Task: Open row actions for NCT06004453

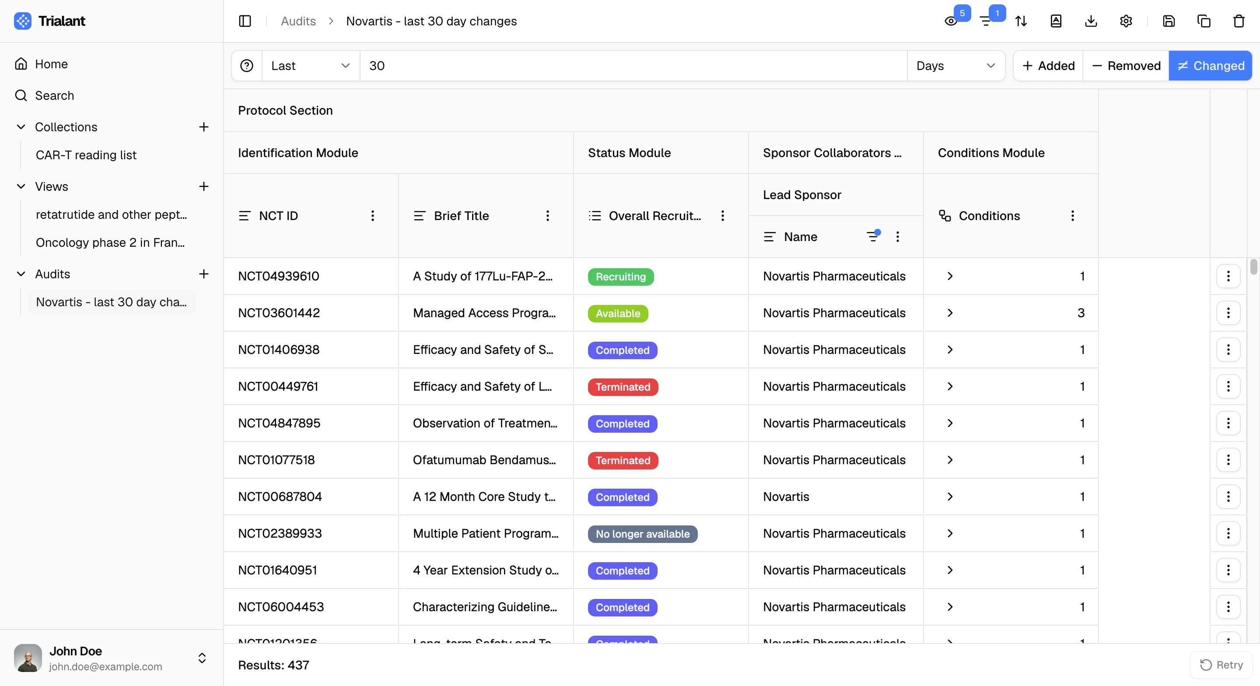Action: (1228, 607)
